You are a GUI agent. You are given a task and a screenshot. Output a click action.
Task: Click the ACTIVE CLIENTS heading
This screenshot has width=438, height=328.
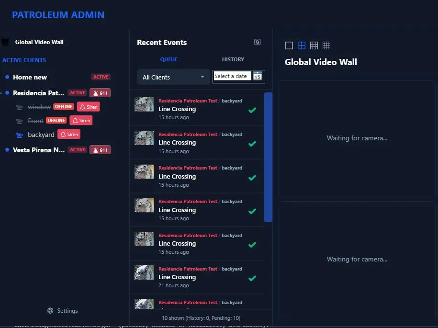click(24, 60)
